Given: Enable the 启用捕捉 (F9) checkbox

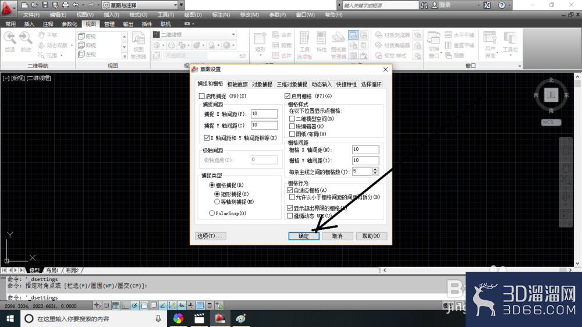Looking at the screenshot, I should coord(201,96).
